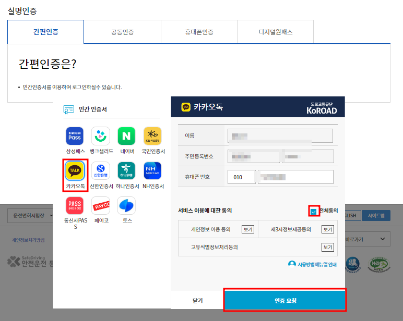View 고유식별정보처리동의 details
The height and width of the screenshot is (321, 403).
tap(328, 247)
